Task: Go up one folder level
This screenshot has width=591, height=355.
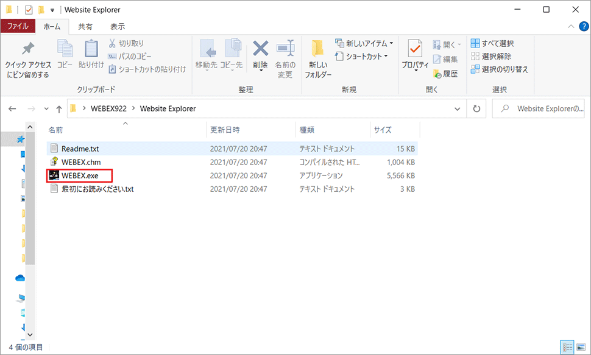Action: click(x=59, y=109)
